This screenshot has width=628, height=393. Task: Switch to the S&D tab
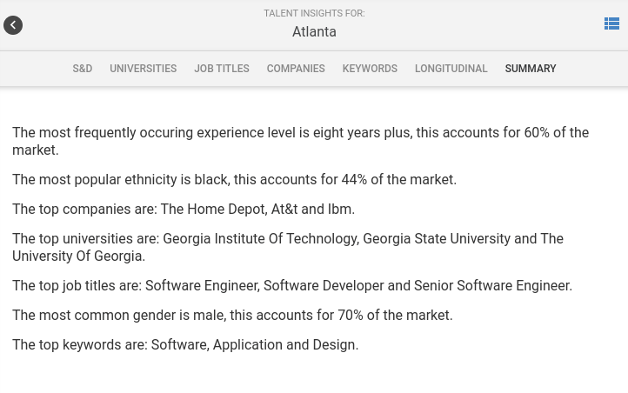pyautogui.click(x=83, y=69)
